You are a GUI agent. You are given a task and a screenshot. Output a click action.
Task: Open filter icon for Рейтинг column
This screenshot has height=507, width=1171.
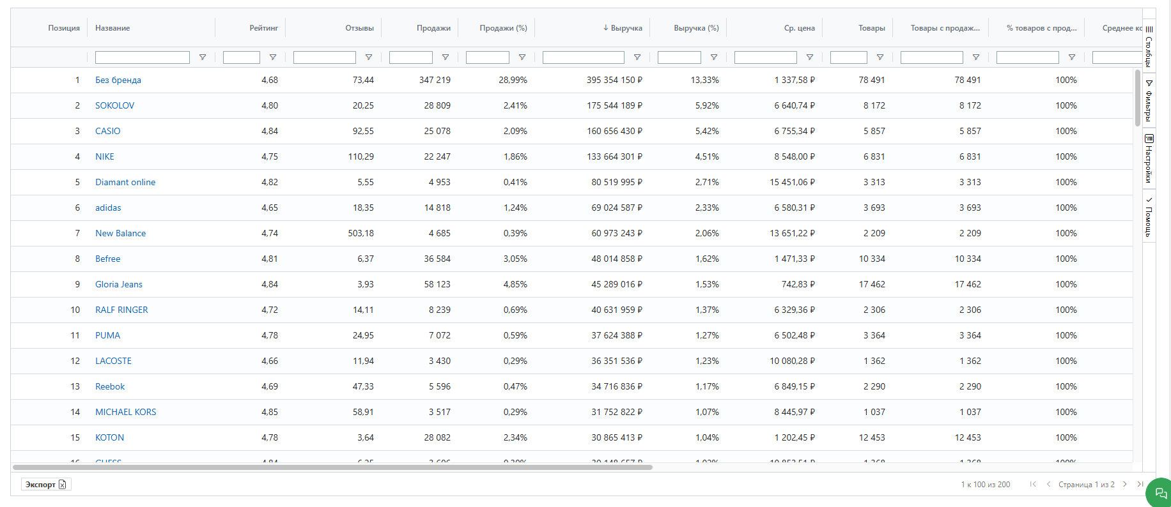[273, 57]
